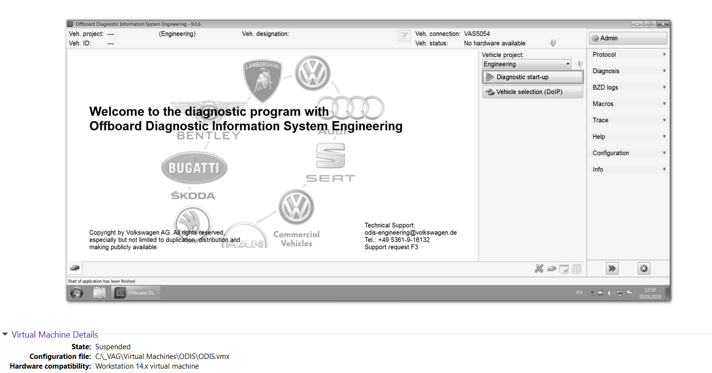Expand the Protocol section chevron
Screen dimensions: 712x373
click(664, 54)
